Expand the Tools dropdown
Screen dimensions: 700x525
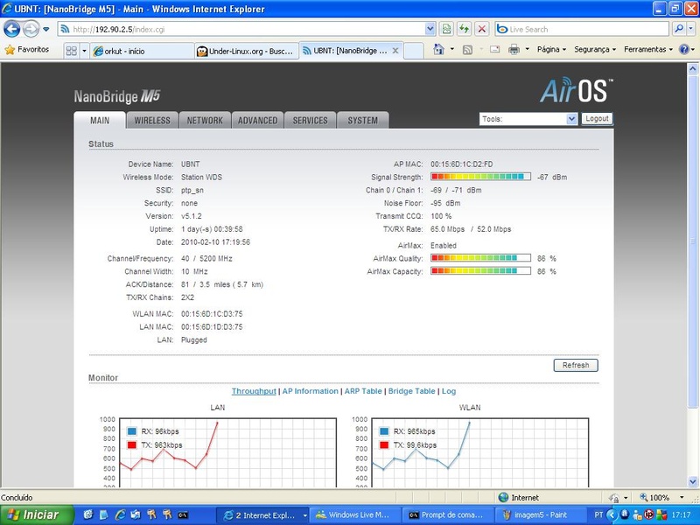pos(528,119)
